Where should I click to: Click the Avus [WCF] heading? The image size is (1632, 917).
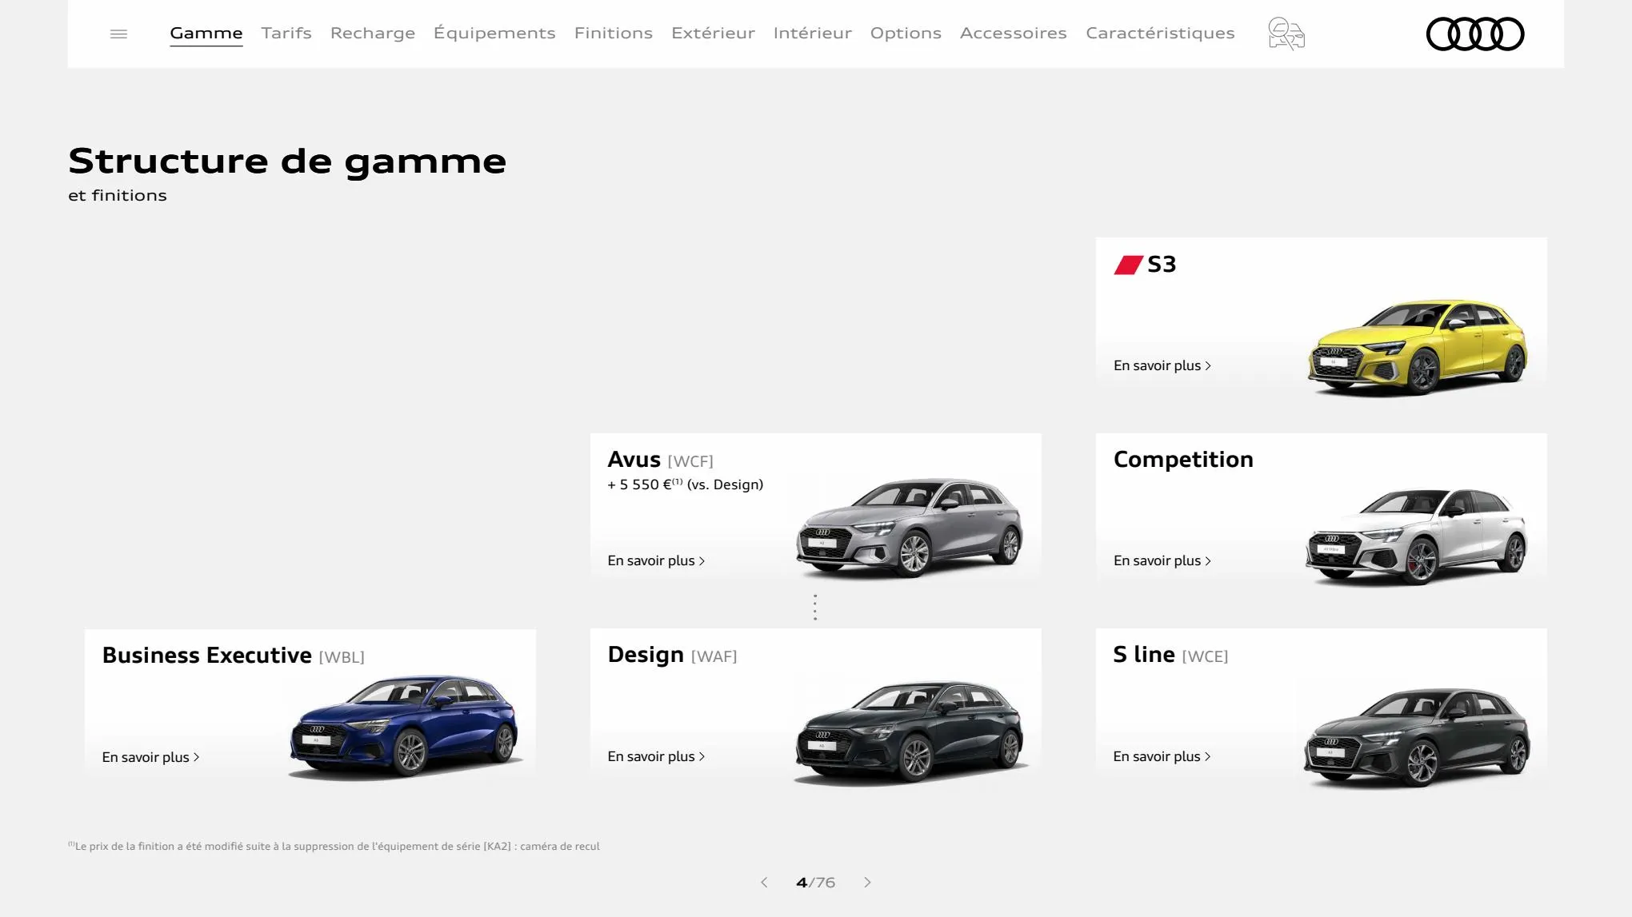pos(660,460)
